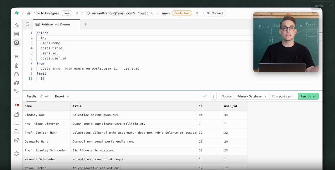
Task: Open the project switcher chevron
Action: coord(152,13)
